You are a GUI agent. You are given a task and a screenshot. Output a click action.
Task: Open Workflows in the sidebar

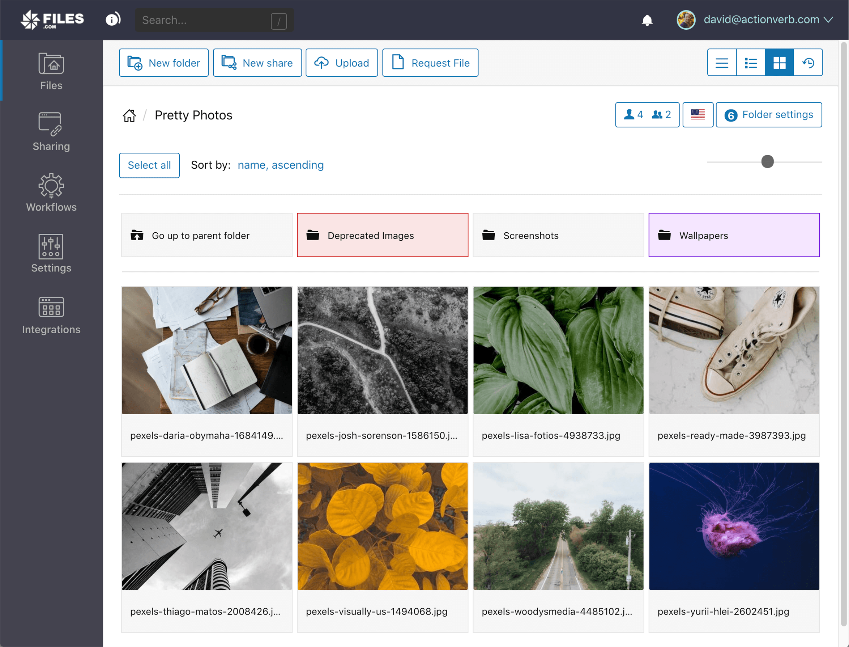pos(51,193)
